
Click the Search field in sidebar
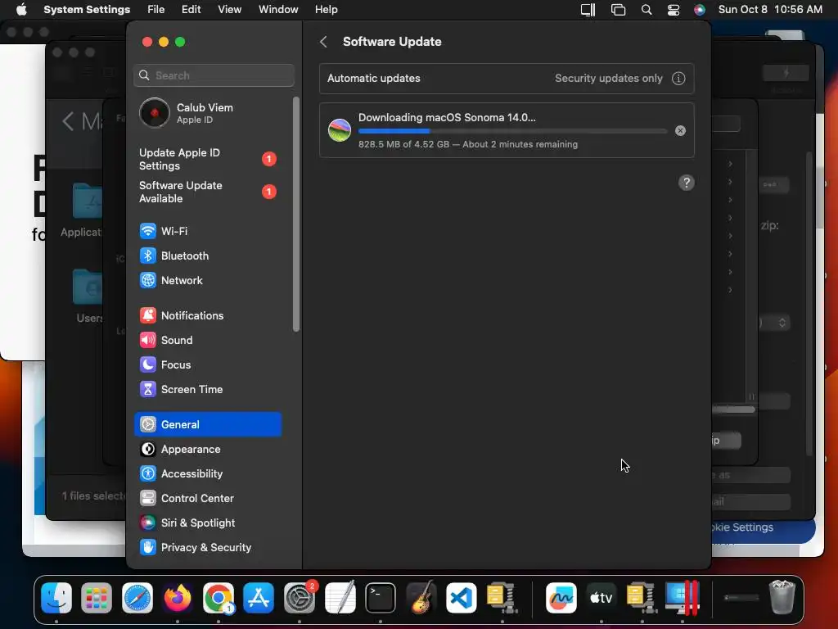tap(214, 75)
